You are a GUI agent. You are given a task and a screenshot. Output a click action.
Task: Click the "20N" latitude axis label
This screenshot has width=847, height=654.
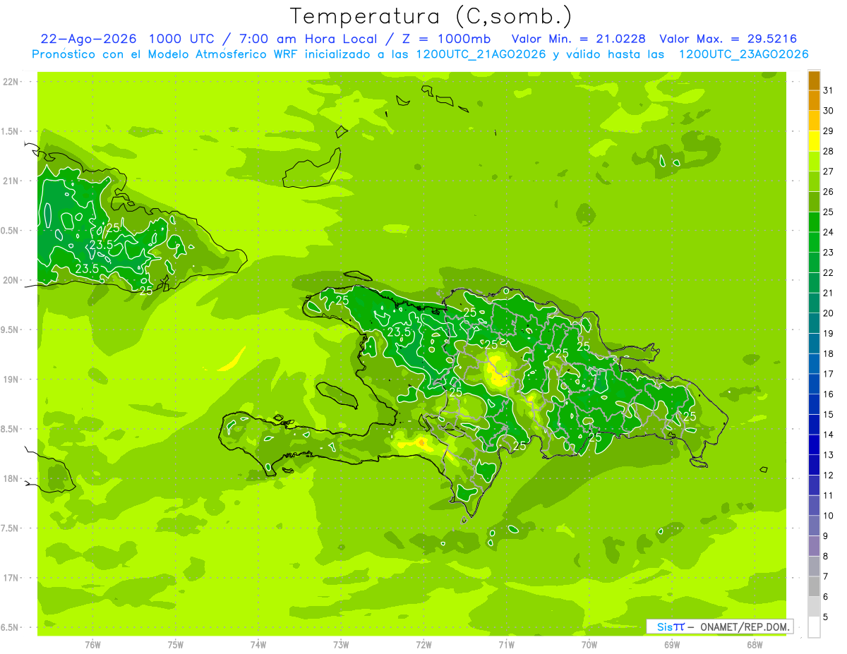point(10,280)
